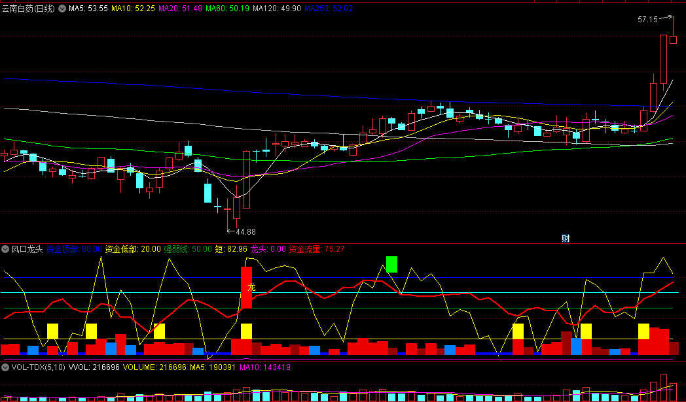Select the MA60: 50.19 label
686x402 pixels.
pyautogui.click(x=228, y=8)
